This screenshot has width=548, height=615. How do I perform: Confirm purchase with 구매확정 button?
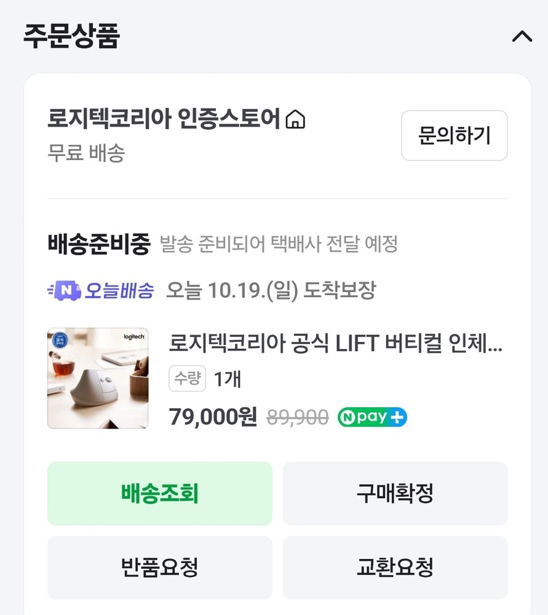tap(395, 493)
